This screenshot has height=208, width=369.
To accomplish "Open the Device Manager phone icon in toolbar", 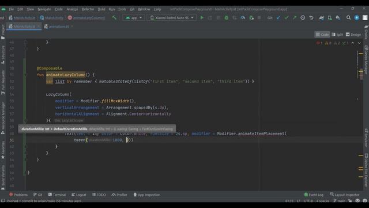I will [330, 18].
